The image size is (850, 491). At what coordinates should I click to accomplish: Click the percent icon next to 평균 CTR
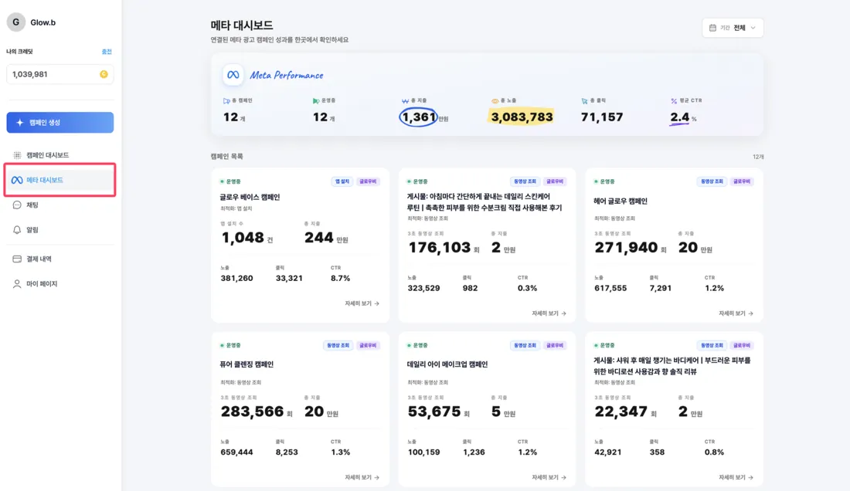[674, 100]
